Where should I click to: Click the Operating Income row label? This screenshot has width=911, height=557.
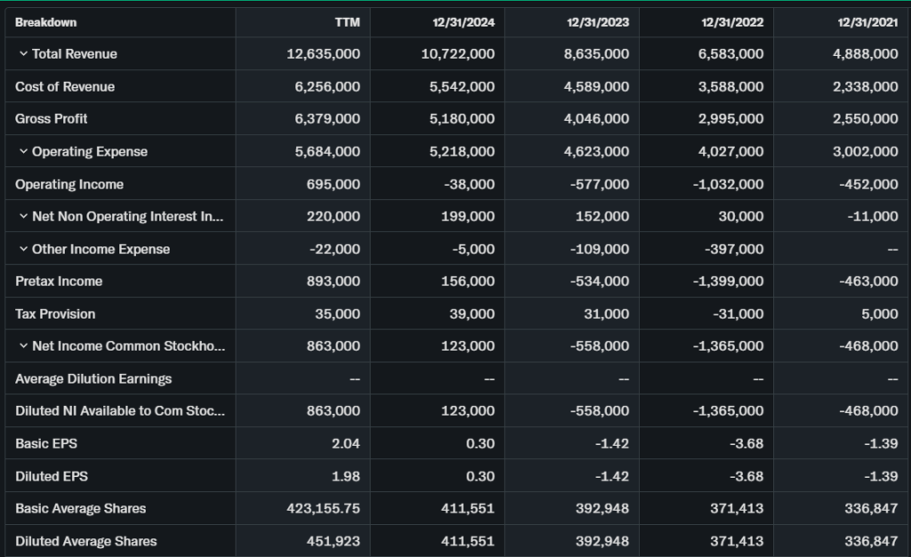point(69,184)
